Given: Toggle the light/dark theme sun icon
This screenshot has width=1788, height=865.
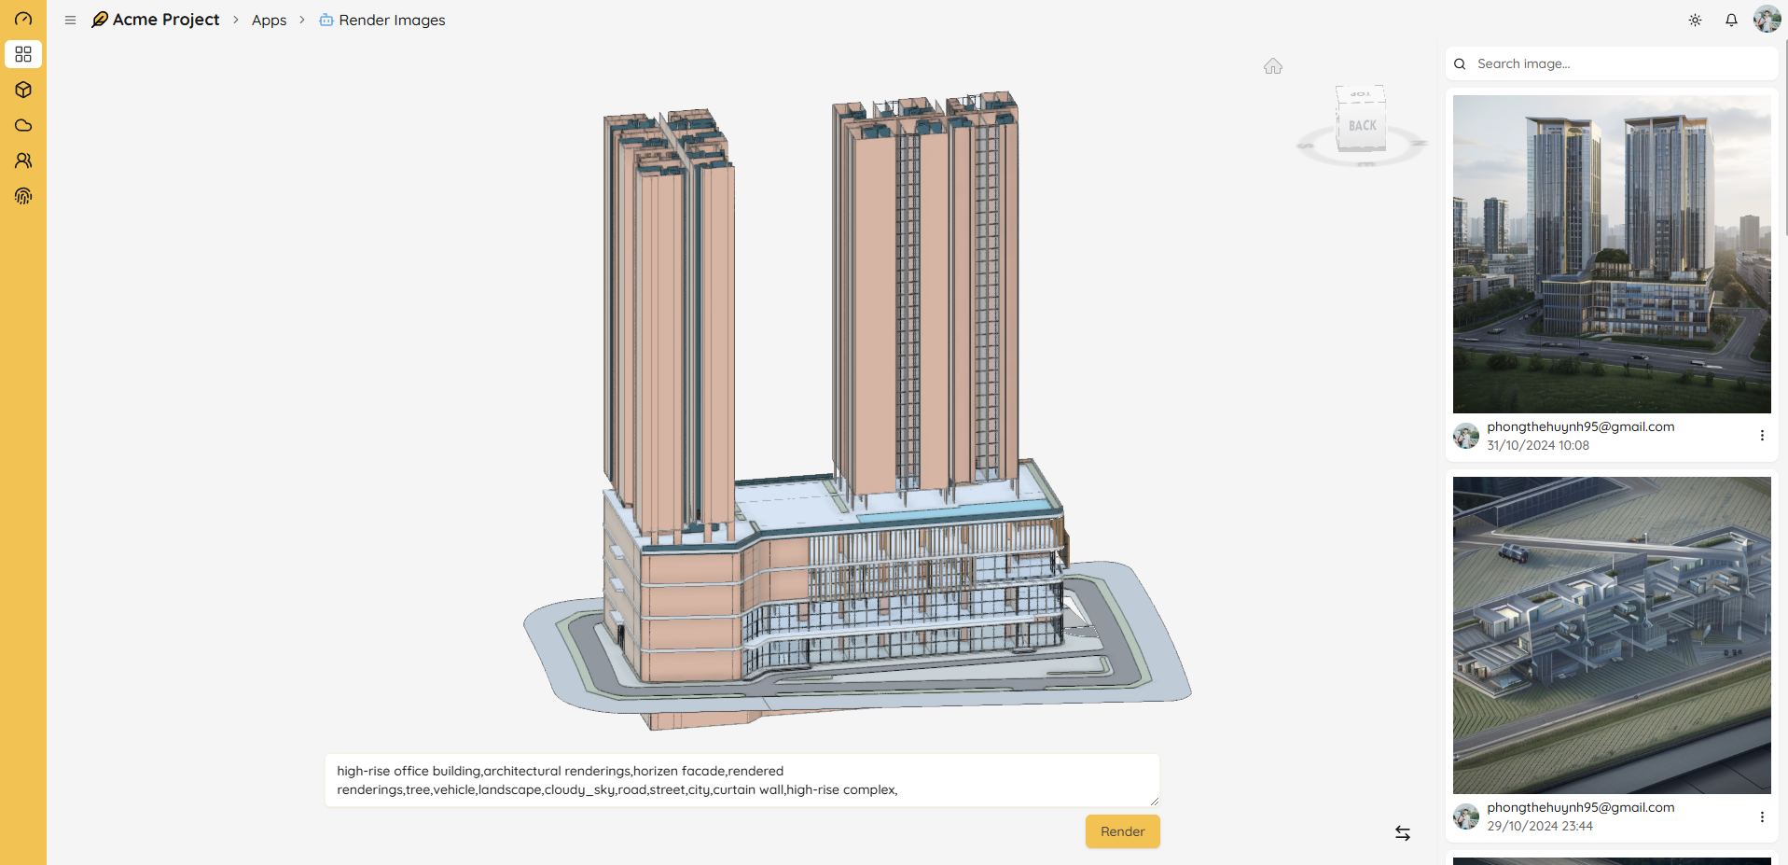Looking at the screenshot, I should click(1695, 20).
